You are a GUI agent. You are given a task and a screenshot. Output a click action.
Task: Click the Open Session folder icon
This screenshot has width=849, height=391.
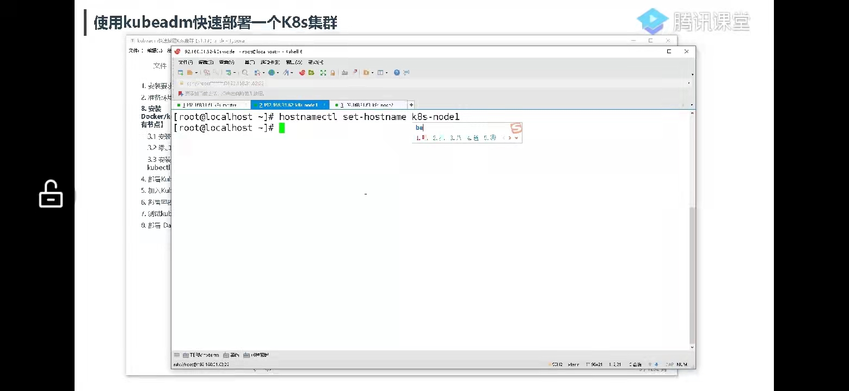[x=190, y=73]
